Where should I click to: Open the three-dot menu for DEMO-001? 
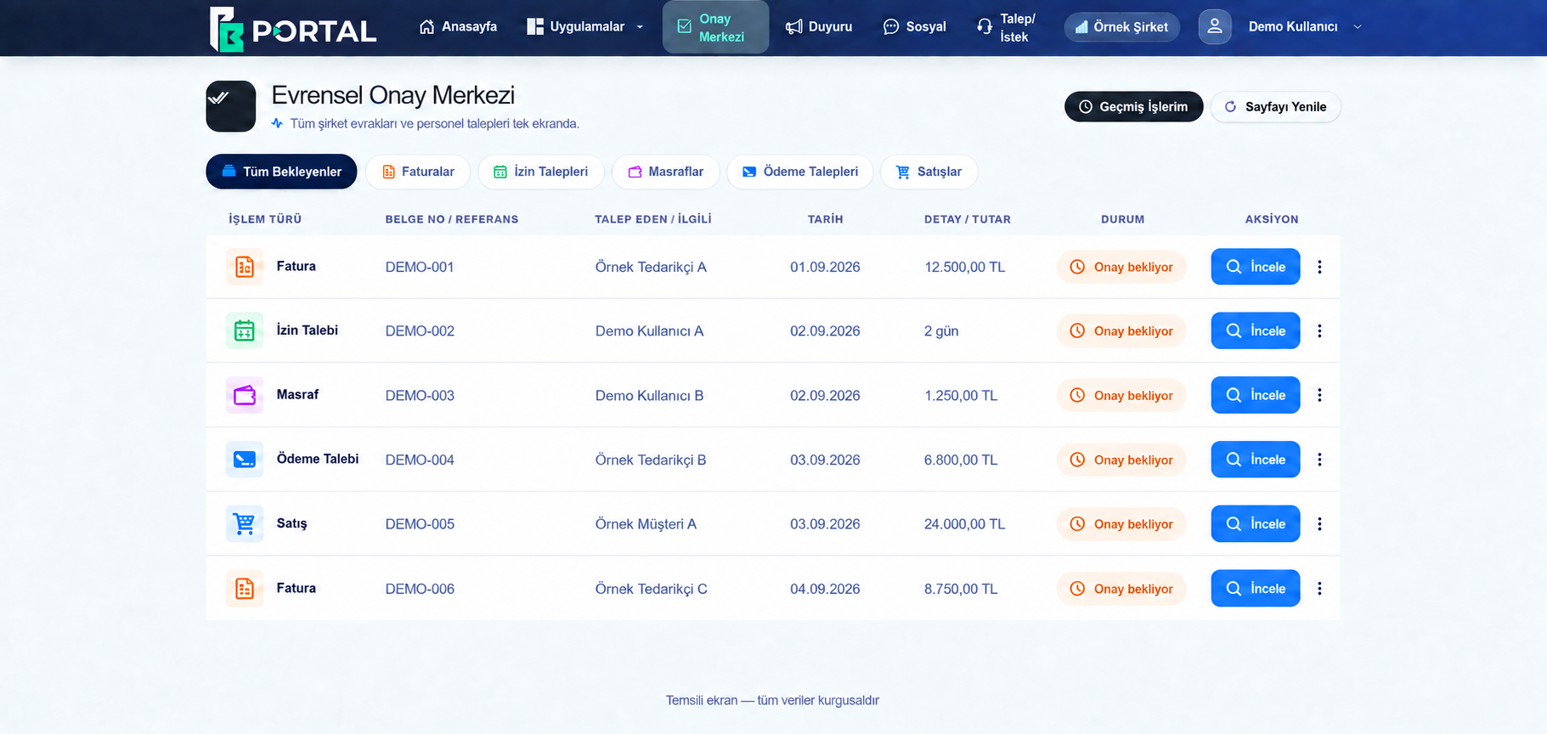click(1319, 267)
